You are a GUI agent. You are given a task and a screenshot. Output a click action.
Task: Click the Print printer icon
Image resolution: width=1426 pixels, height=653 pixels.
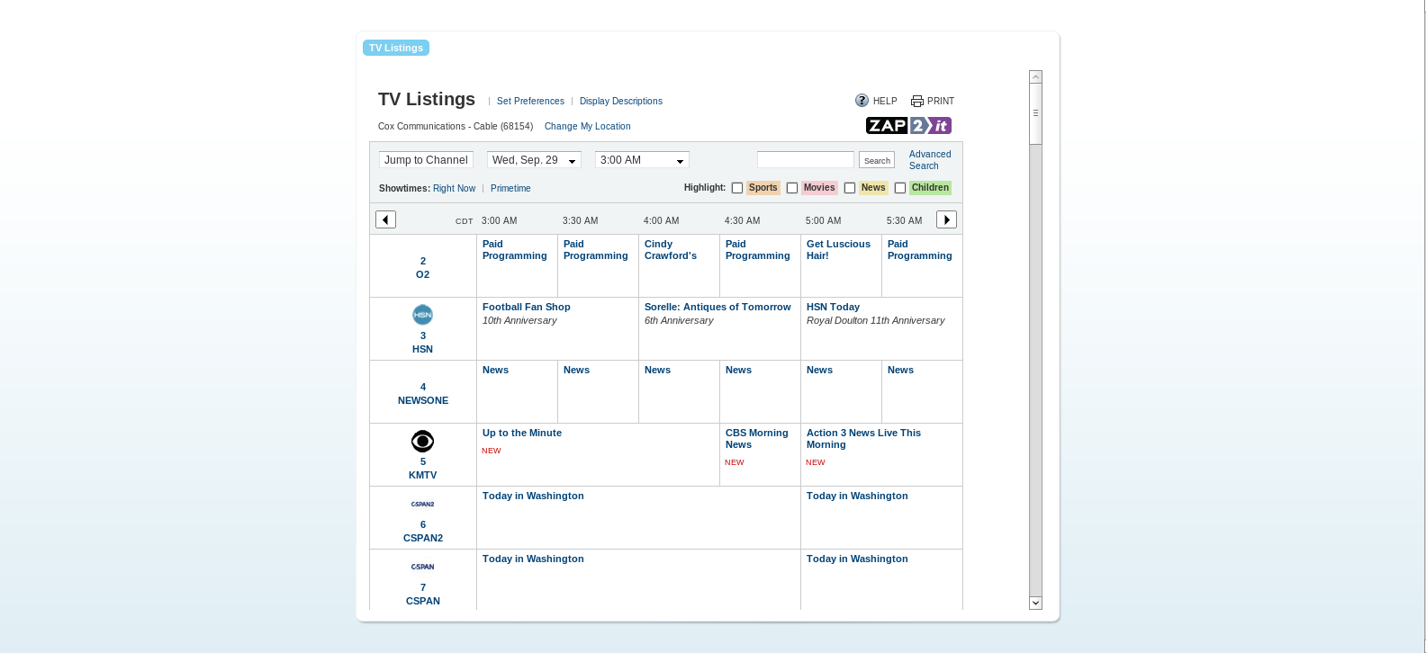(917, 101)
